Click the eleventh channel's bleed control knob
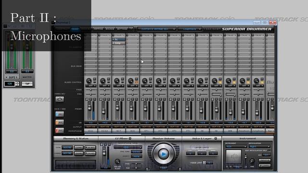Screen dimensions: 308x173 pos(228,81)
